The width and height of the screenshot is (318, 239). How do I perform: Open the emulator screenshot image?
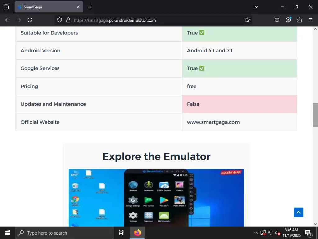[x=156, y=198]
